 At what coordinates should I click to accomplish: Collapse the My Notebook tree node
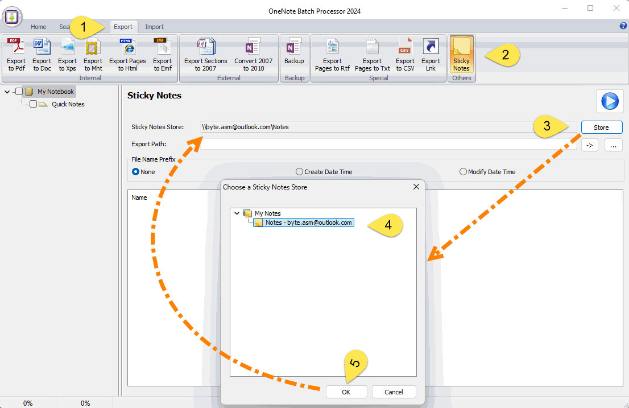pyautogui.click(x=7, y=91)
